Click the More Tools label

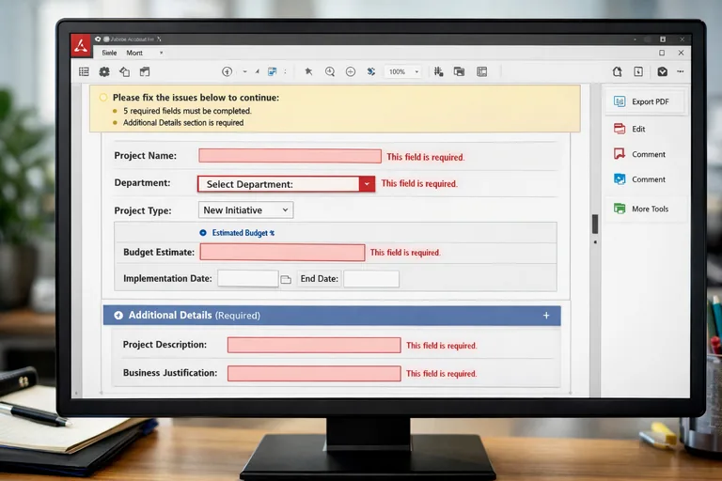pyautogui.click(x=650, y=209)
